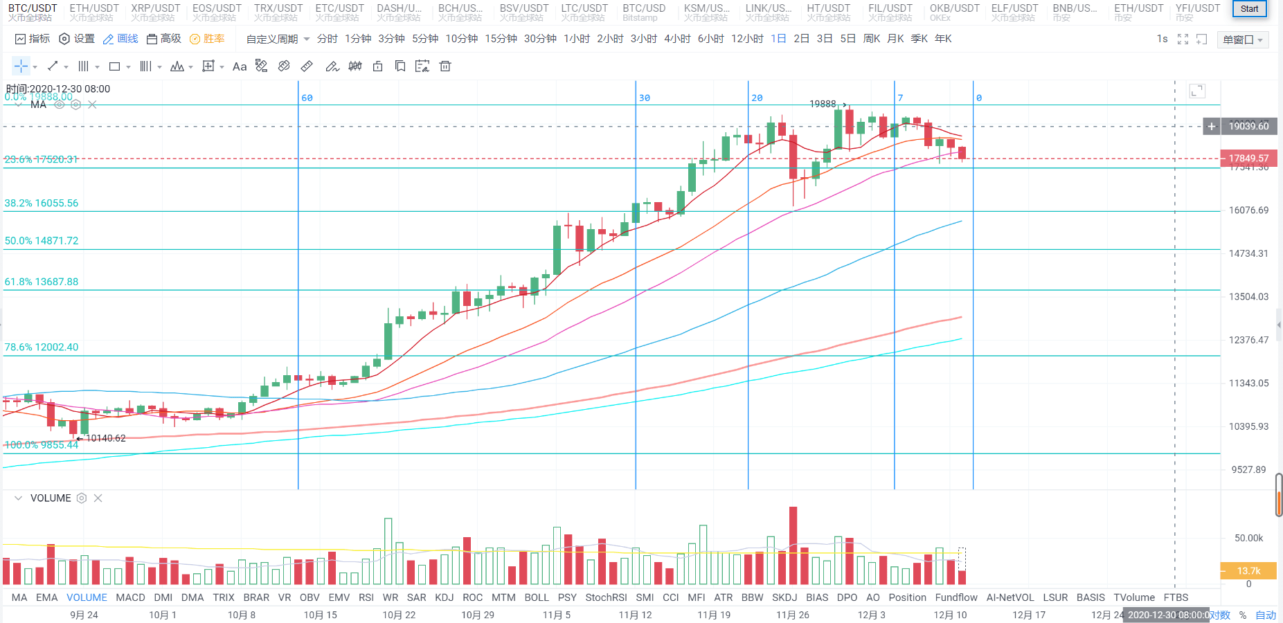Maximize the main chart pane

(1197, 91)
